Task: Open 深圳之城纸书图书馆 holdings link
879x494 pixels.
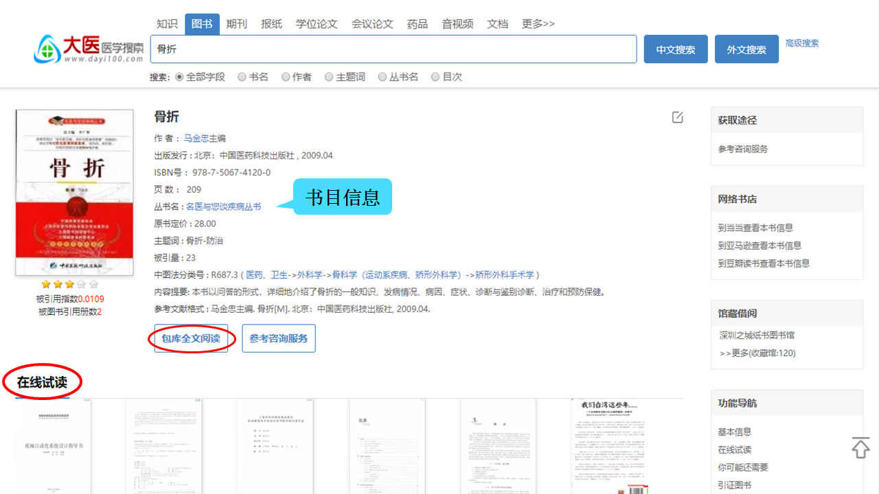Action: [x=757, y=336]
